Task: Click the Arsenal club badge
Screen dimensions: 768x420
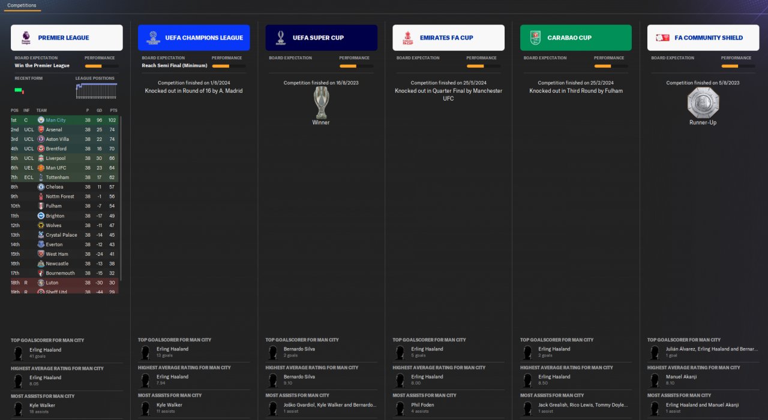Action: 41,129
